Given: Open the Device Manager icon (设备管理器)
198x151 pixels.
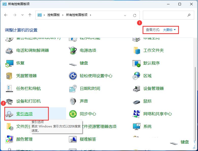Looking at the screenshot, I should [136, 89].
